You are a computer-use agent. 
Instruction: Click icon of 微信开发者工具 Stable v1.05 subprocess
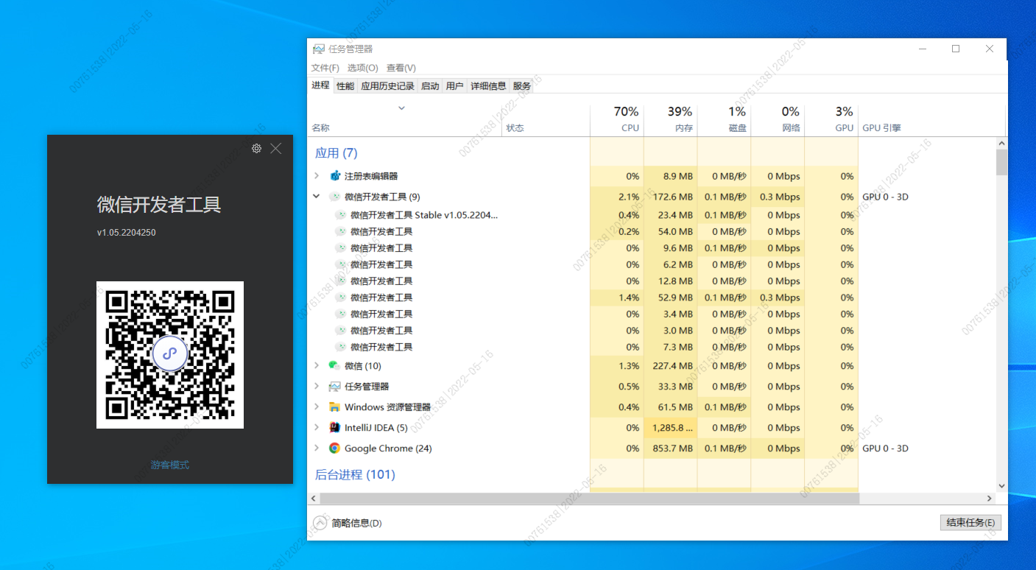tap(341, 215)
